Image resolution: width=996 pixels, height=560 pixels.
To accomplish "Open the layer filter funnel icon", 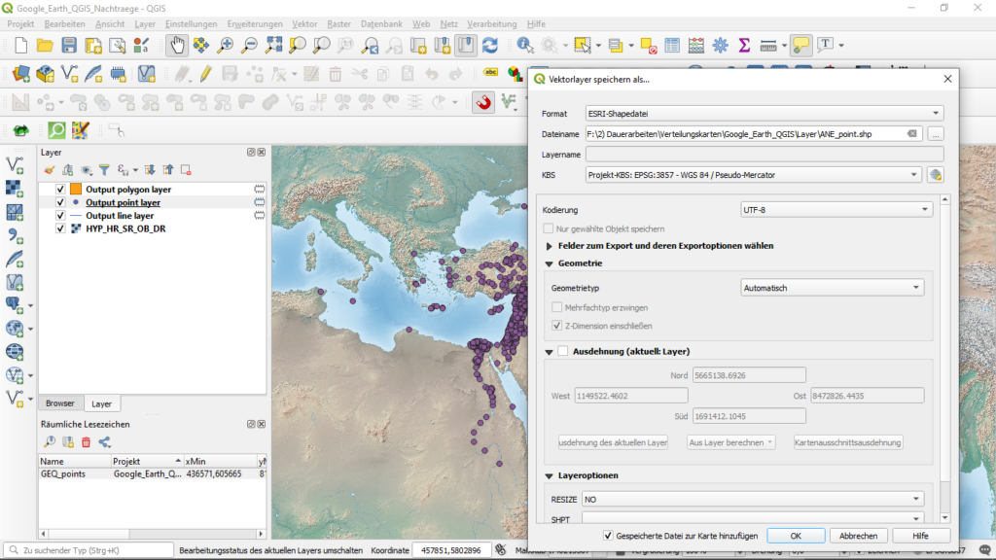I will coord(104,170).
